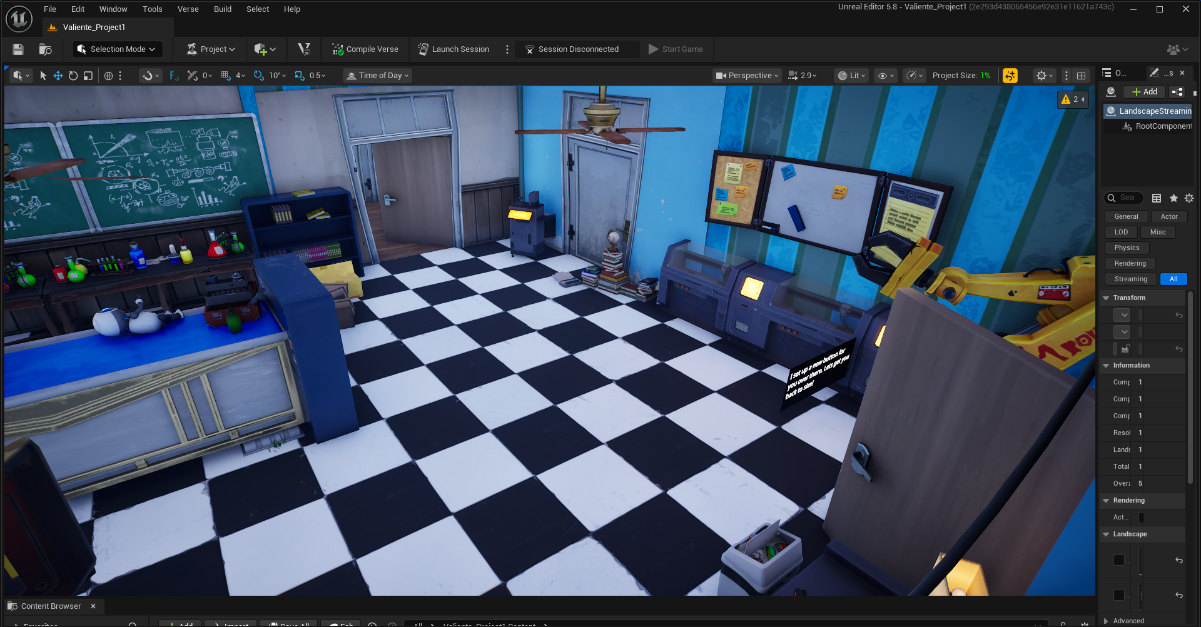The width and height of the screenshot is (1201, 627).
Task: Click the pick actor icon left of Add
Action: [x=1111, y=92]
